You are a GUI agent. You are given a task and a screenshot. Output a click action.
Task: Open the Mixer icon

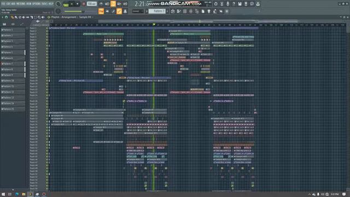click(x=191, y=11)
